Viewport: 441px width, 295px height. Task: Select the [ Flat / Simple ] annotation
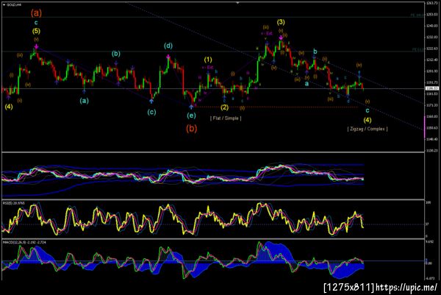[226, 118]
